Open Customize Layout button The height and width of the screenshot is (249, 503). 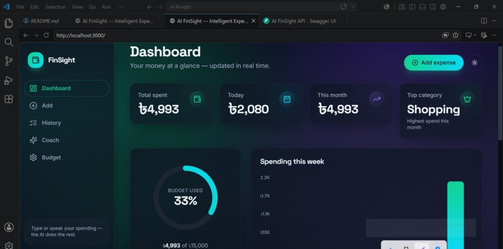point(402,7)
